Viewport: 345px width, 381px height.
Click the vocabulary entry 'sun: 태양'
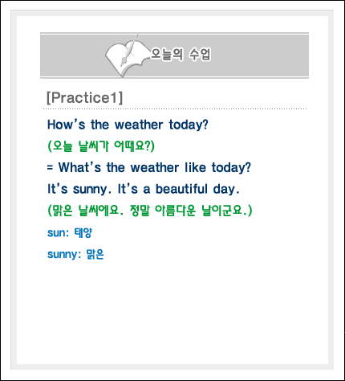tap(70, 232)
